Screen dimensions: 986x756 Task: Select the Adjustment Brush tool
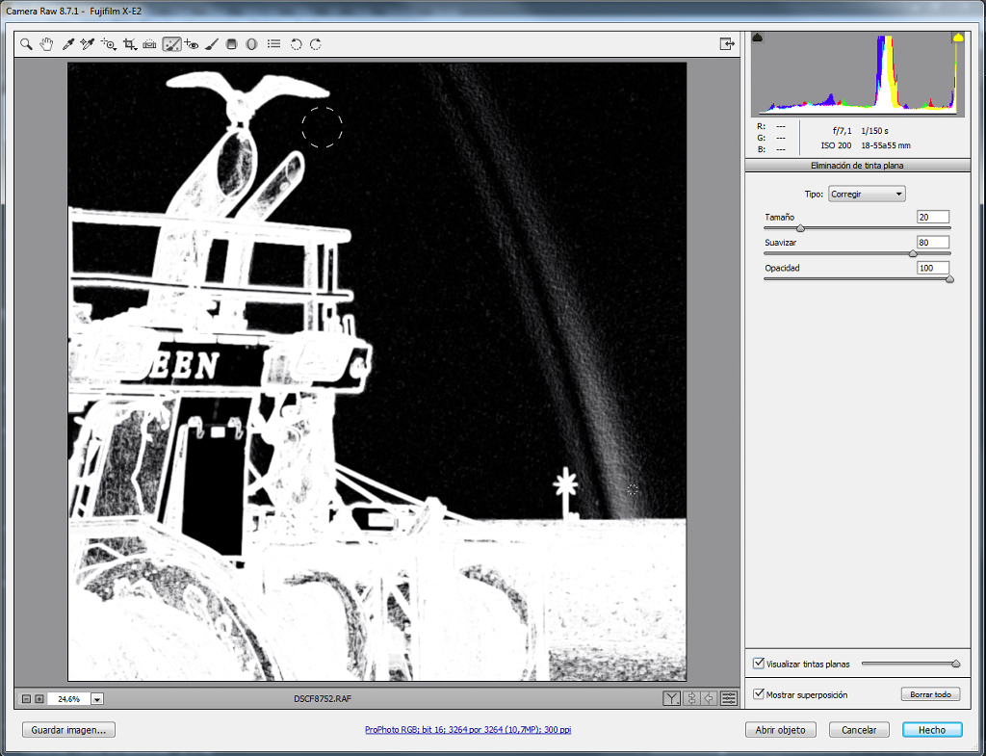point(212,44)
